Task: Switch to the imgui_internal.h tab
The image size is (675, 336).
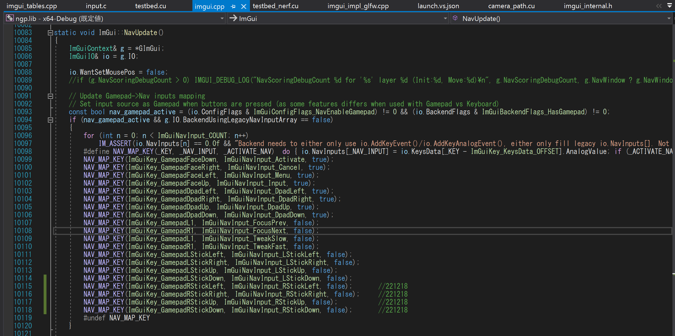Action: tap(588, 6)
